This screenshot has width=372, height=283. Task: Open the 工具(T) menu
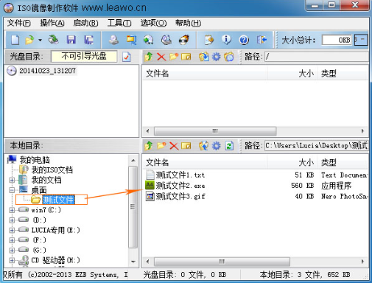(119, 23)
